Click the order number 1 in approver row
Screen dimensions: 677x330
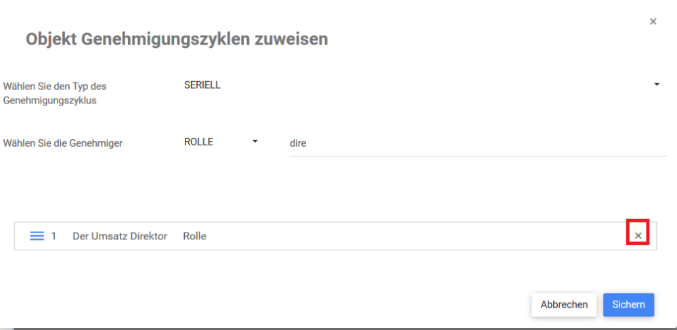pos(53,236)
